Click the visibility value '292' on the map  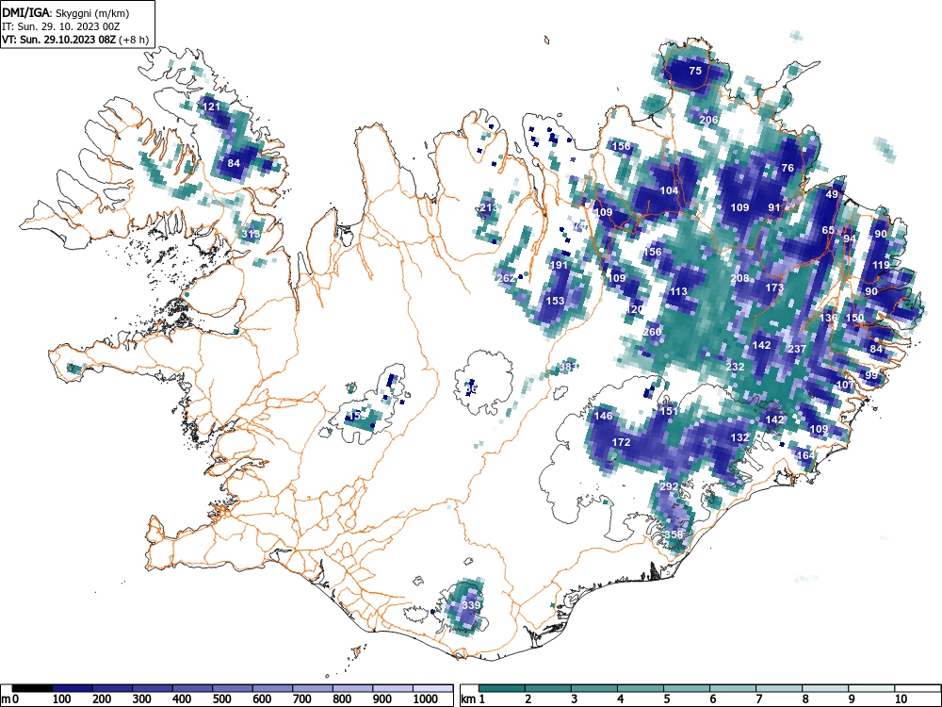669,486
